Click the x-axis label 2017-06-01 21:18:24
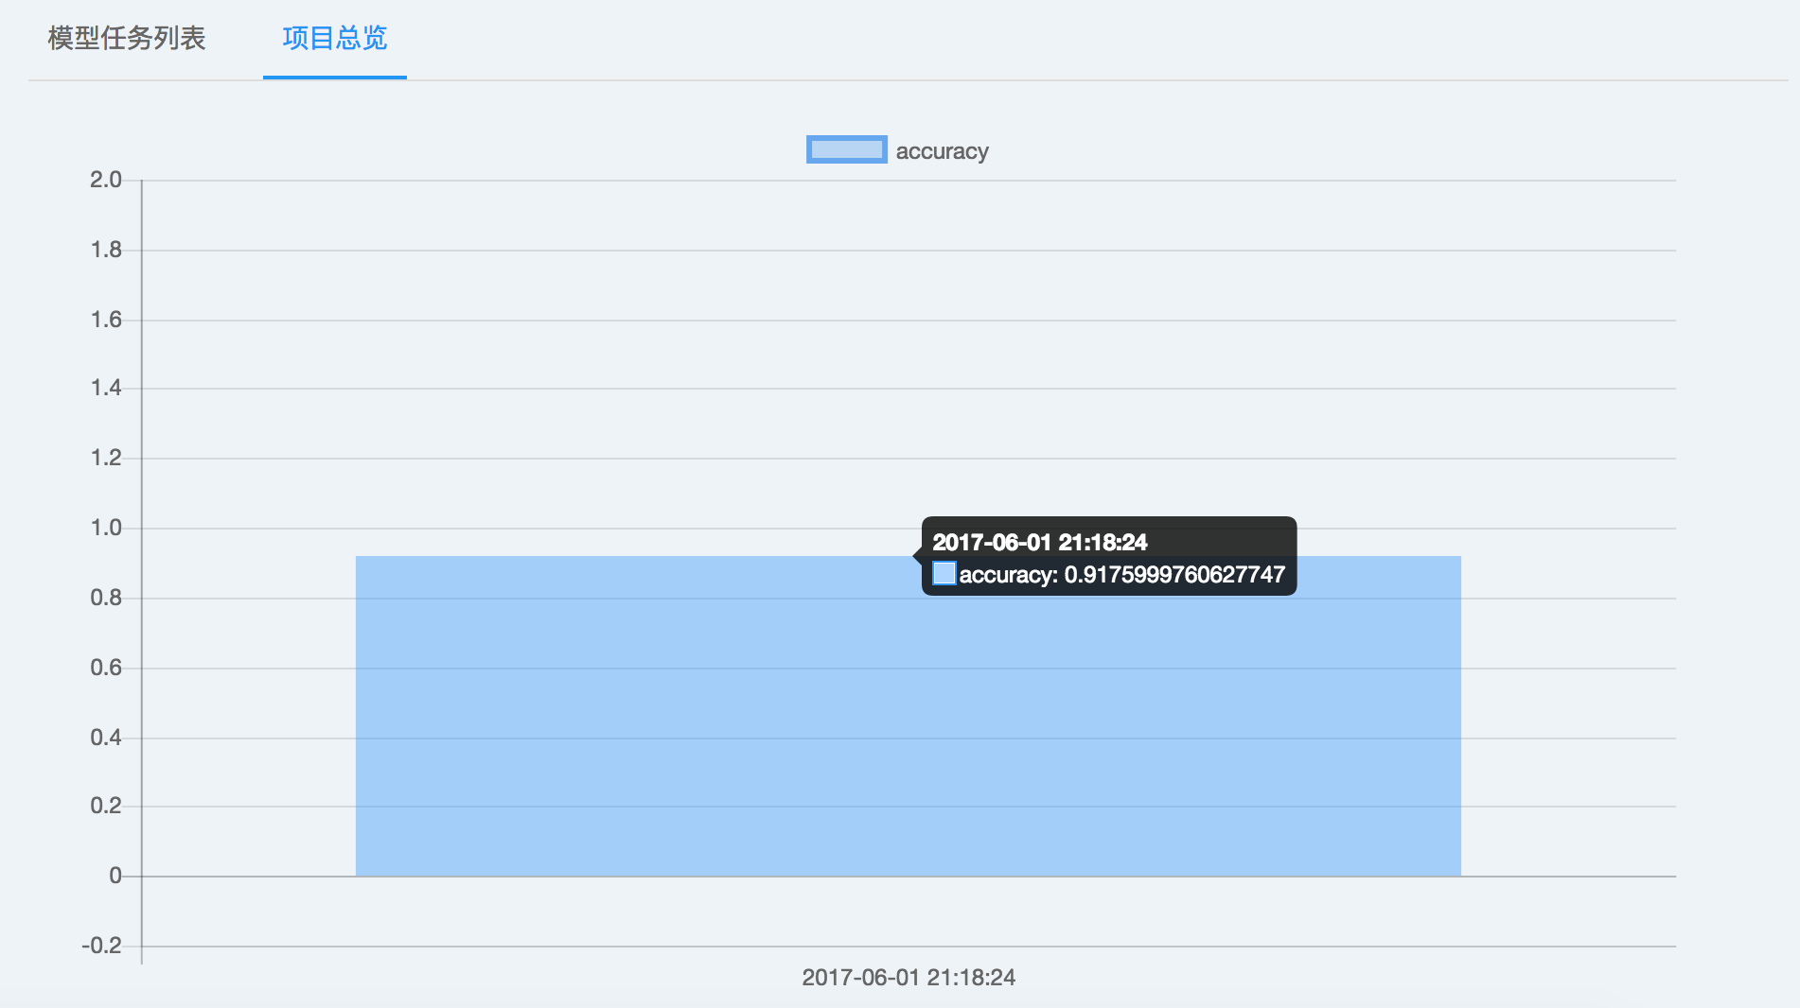This screenshot has height=1008, width=1800. tap(908, 978)
